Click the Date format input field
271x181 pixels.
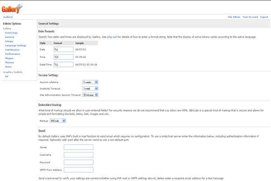pos(63,49)
